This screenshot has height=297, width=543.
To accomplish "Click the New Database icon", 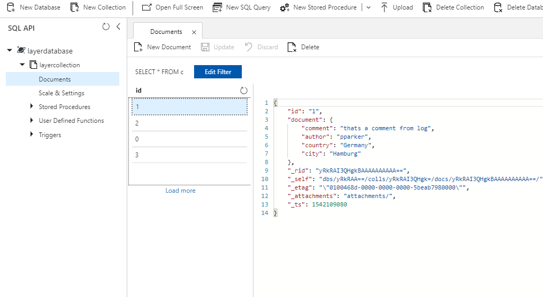I will click(10, 7).
